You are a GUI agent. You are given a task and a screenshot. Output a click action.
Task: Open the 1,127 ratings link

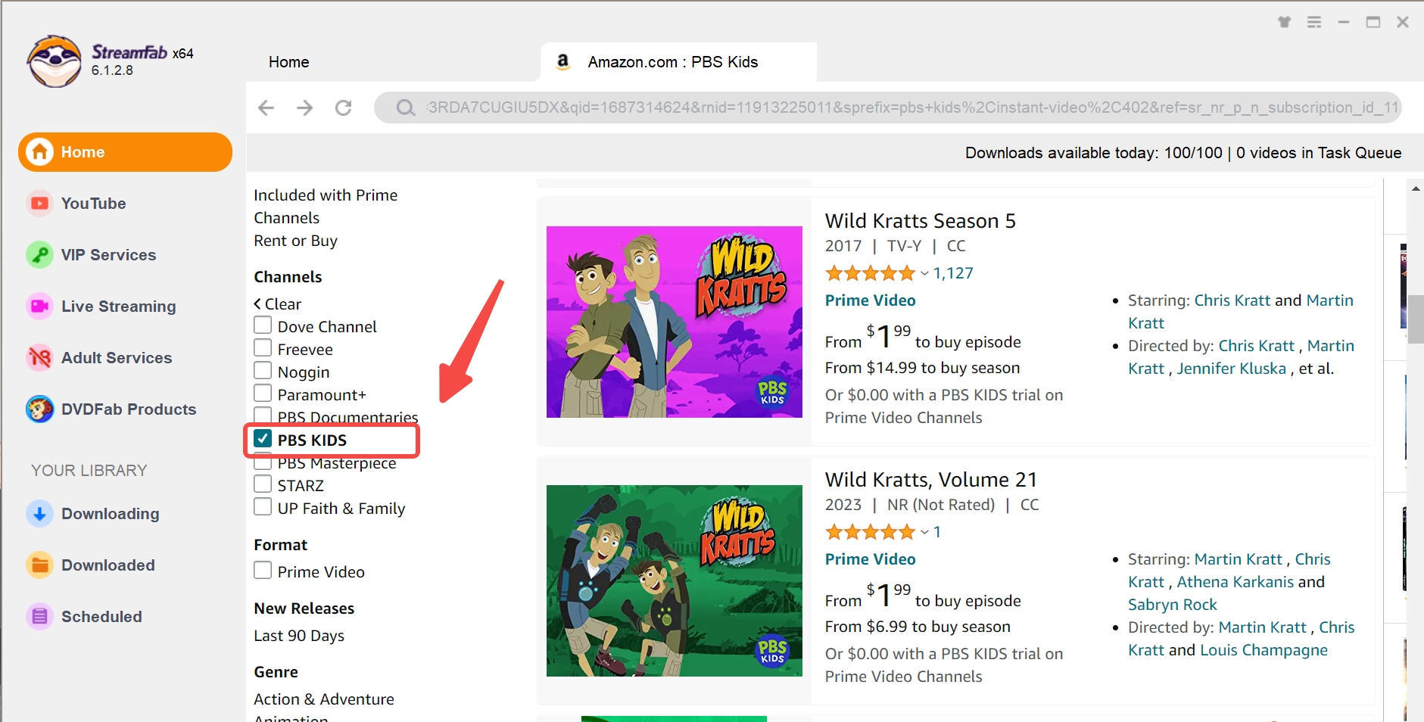(x=953, y=273)
